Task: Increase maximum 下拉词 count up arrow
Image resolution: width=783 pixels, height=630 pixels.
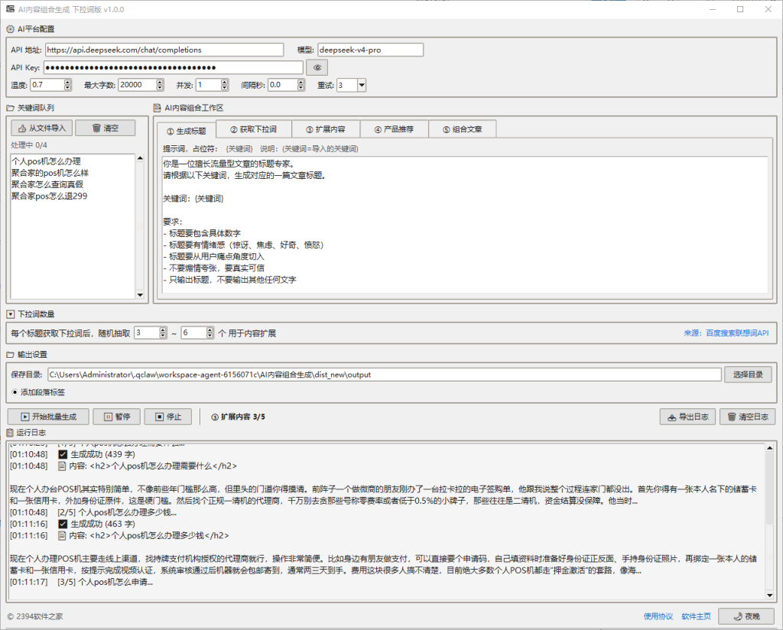Action: tap(210, 330)
